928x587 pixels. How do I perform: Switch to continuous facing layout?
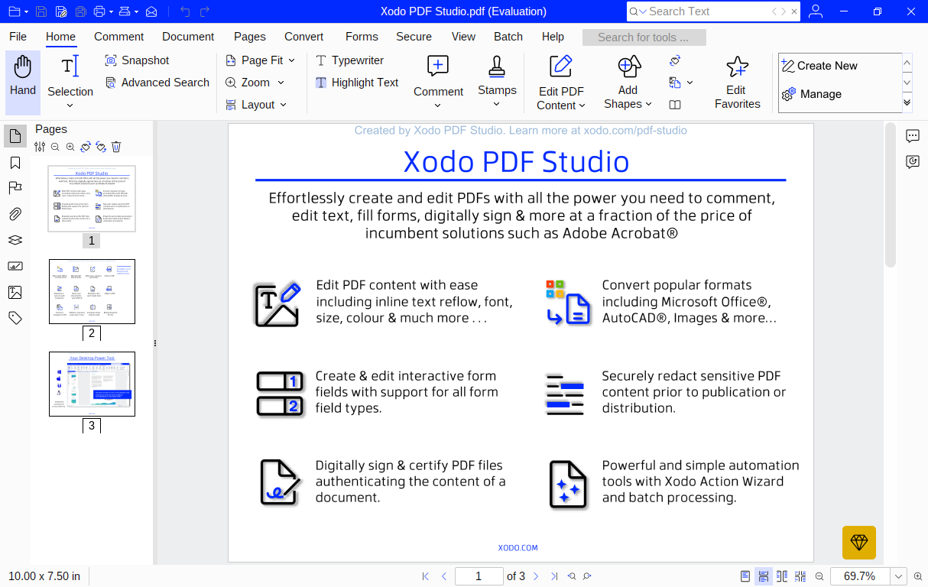pyautogui.click(x=800, y=576)
